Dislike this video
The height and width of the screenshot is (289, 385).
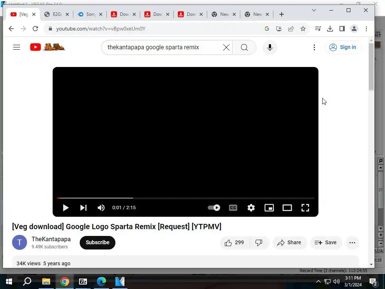[x=259, y=243]
